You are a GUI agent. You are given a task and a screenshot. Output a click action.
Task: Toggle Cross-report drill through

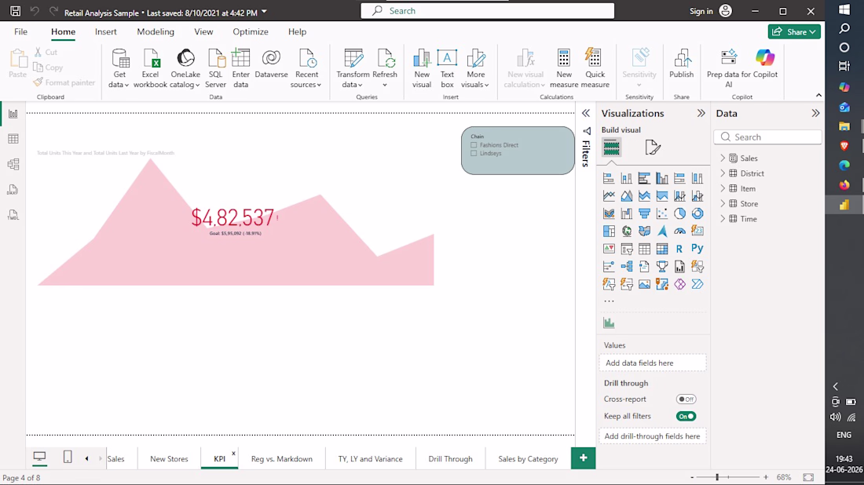(686, 399)
